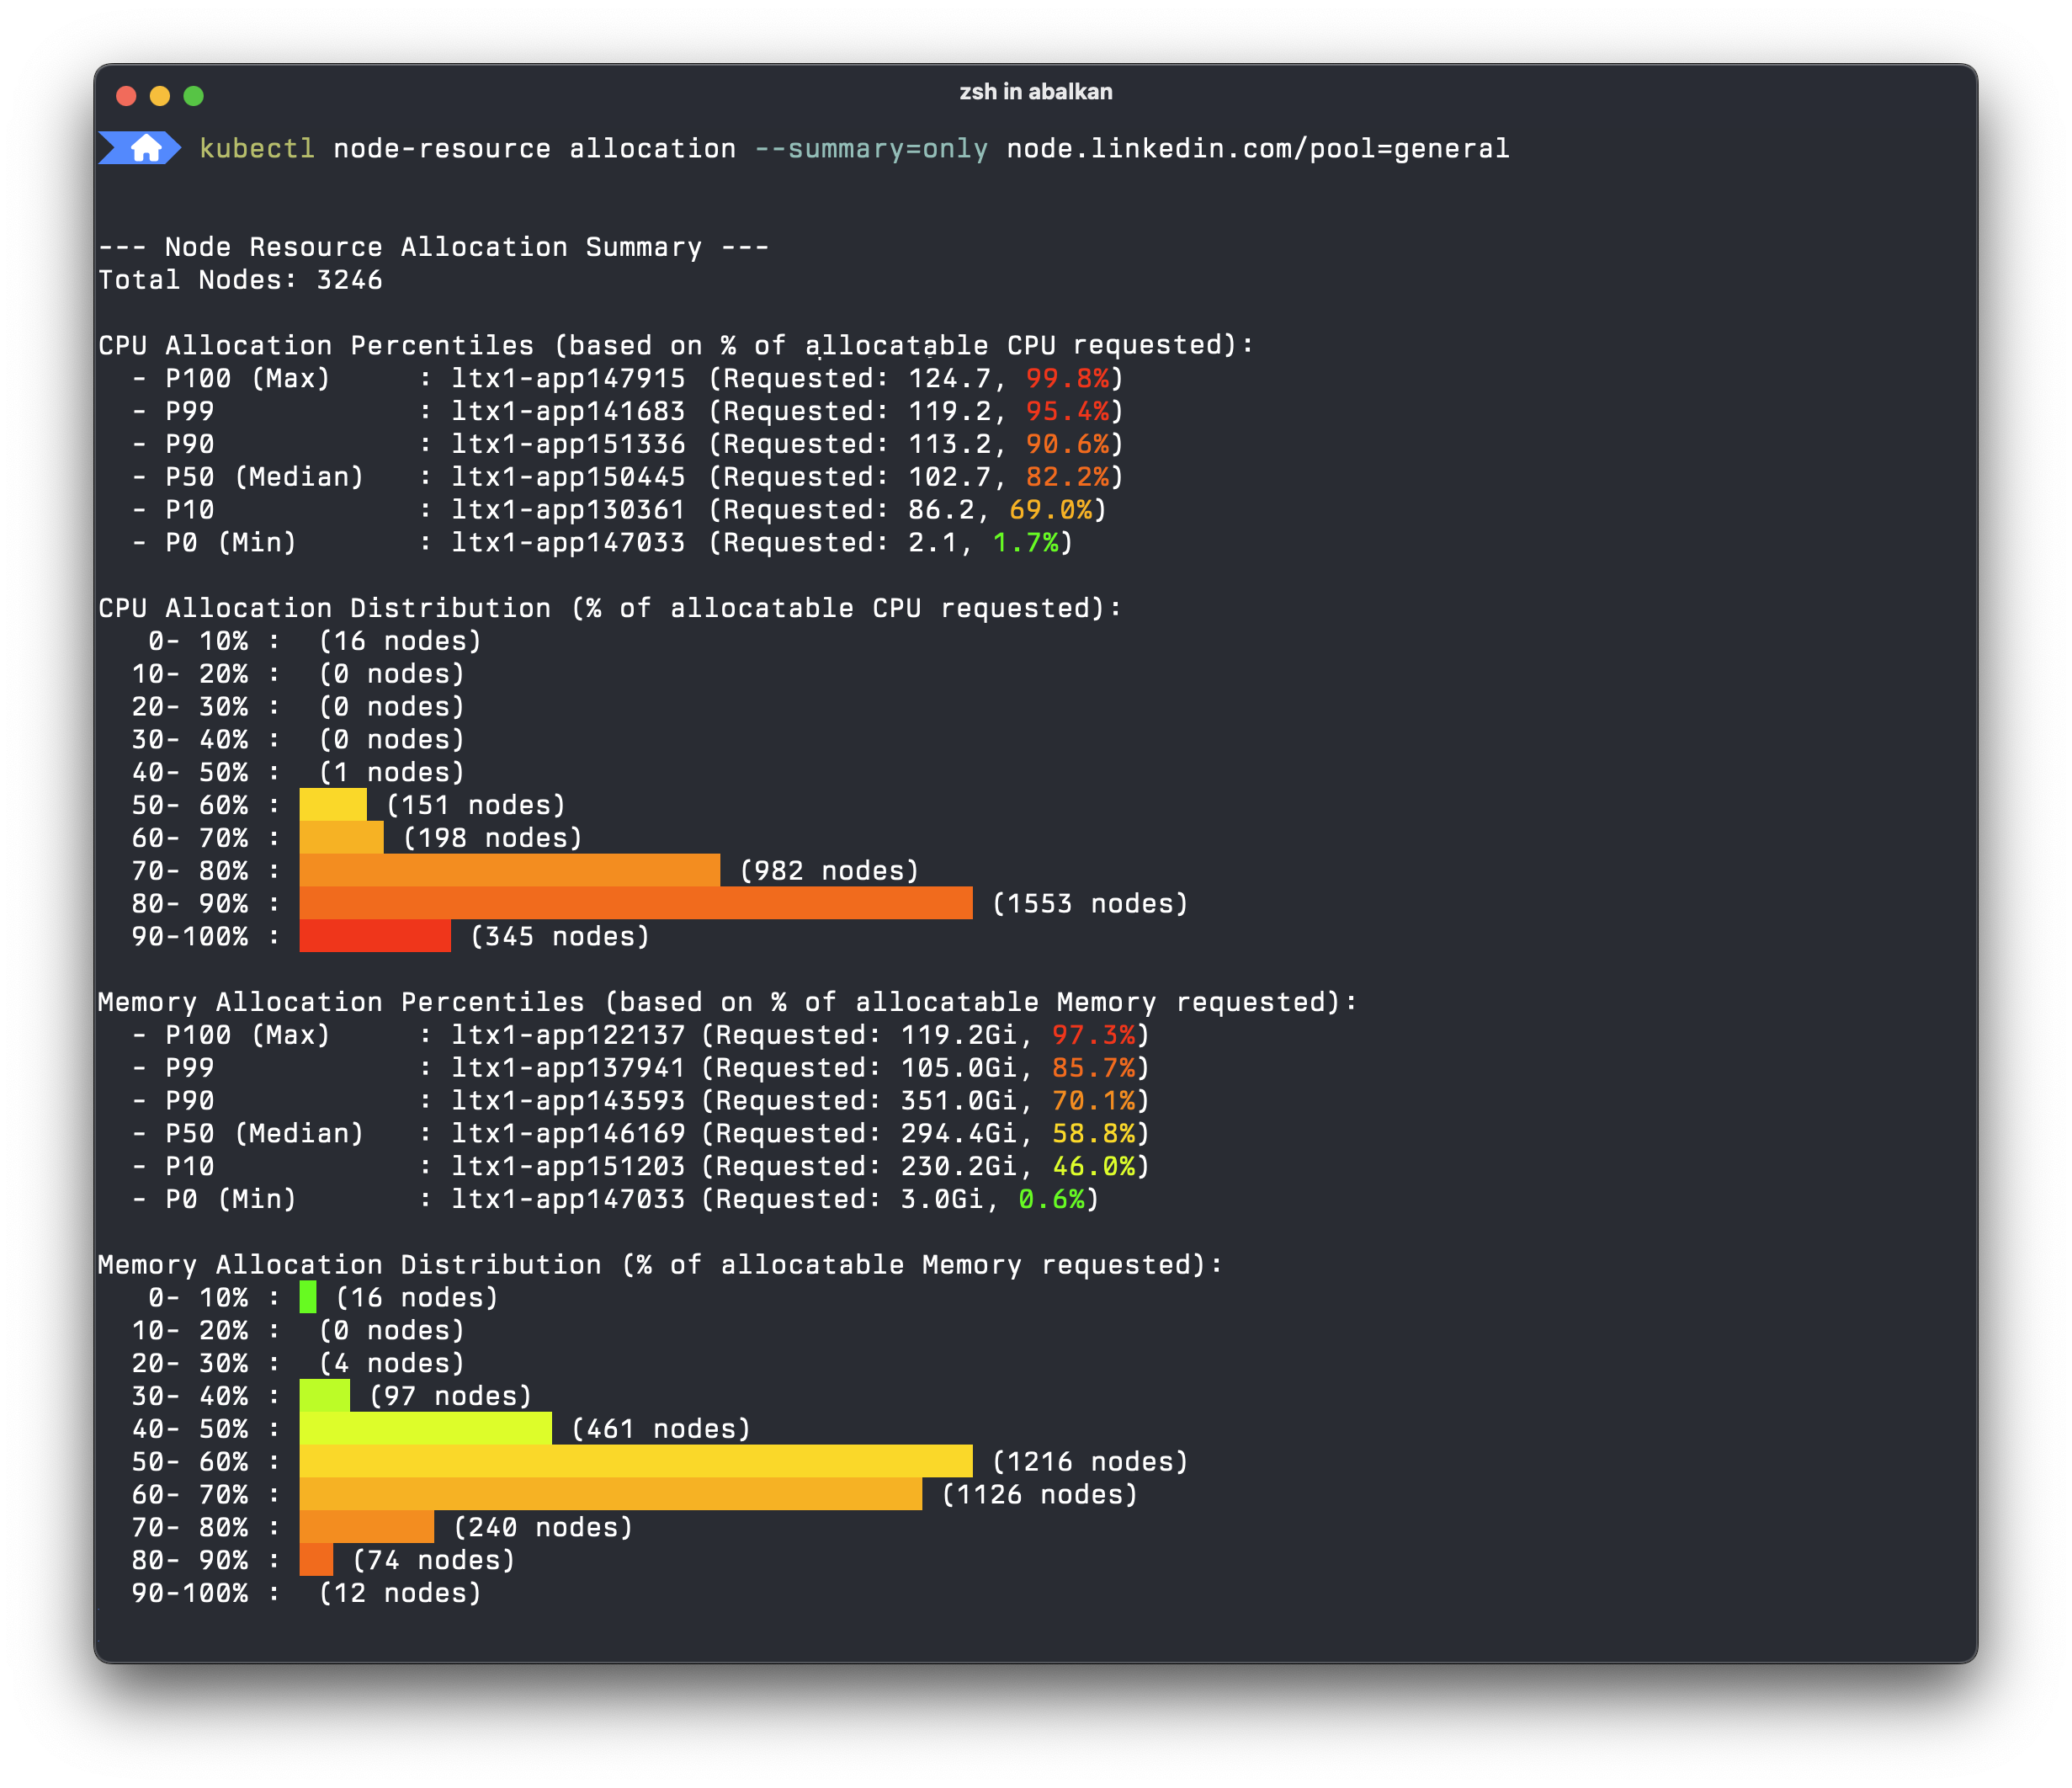Click the ltx1-app122137 memory max node
This screenshot has height=1788, width=2072.
(x=568, y=1035)
